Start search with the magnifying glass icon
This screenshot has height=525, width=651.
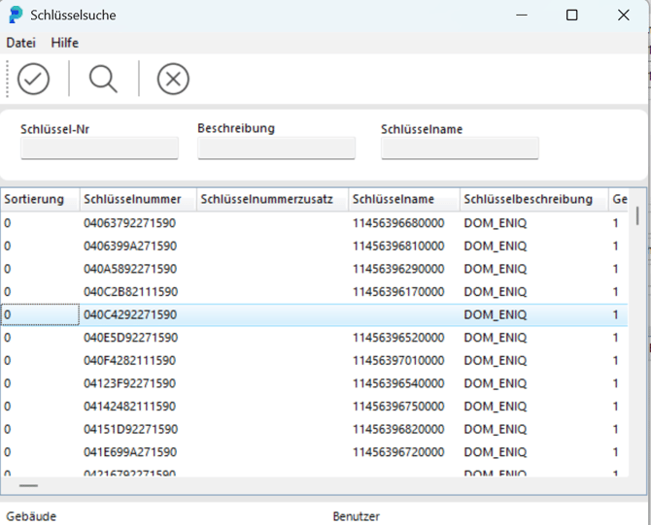pyautogui.click(x=103, y=79)
